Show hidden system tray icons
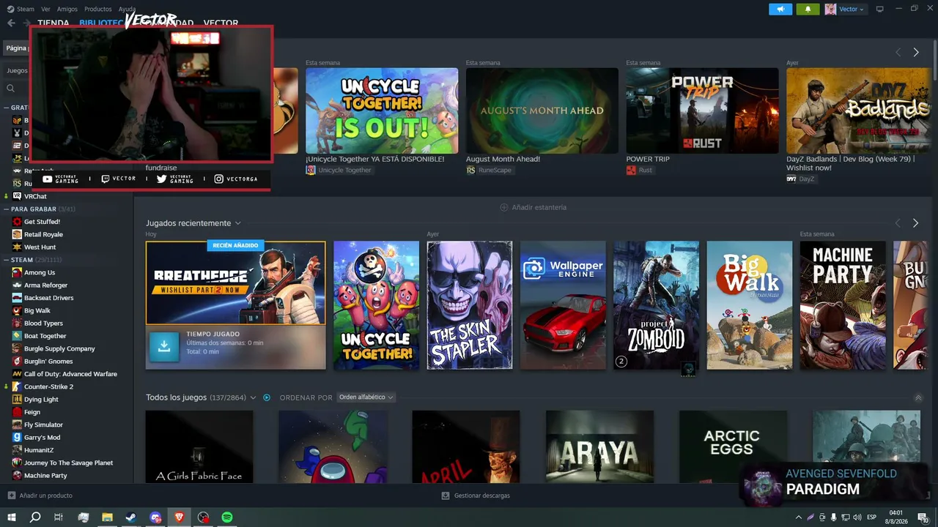Screen dimensions: 938x527 799,517
